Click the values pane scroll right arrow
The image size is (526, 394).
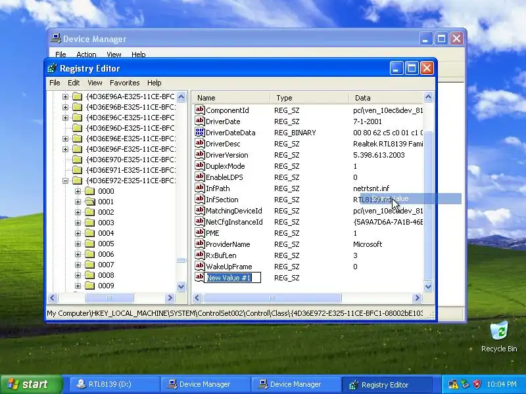[x=417, y=297]
